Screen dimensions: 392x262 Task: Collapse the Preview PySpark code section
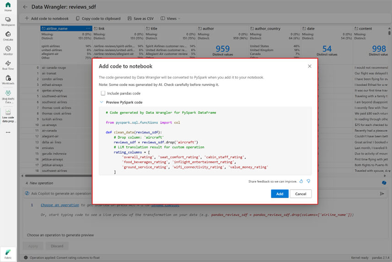click(x=102, y=102)
